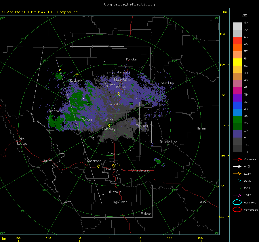Click the RockyMH map label

point(76,81)
